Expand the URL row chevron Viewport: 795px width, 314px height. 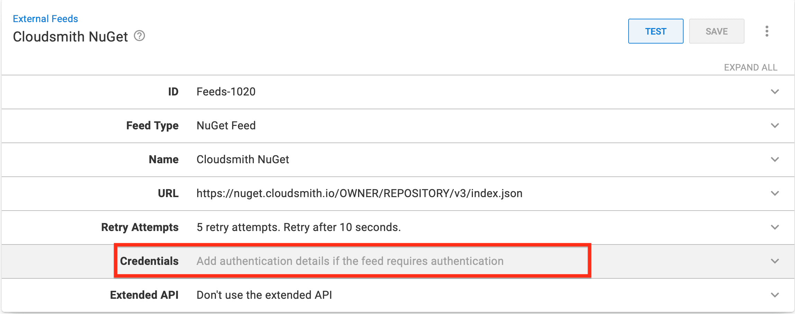[x=775, y=193]
